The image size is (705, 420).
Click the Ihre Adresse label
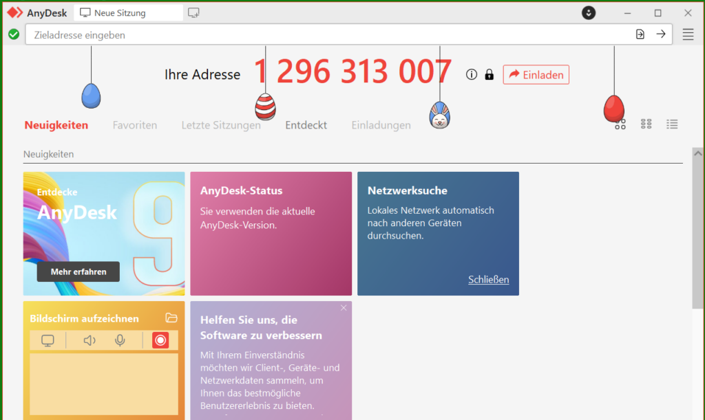coord(202,74)
